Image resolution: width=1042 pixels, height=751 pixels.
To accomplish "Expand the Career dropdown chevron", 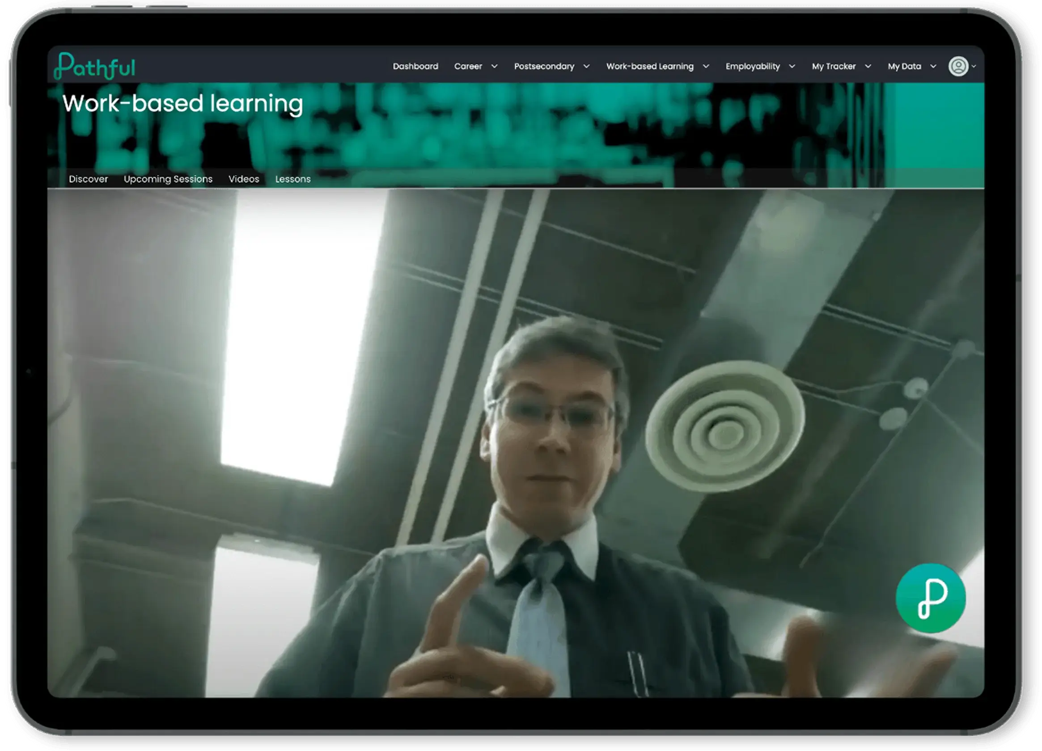I will [x=494, y=66].
